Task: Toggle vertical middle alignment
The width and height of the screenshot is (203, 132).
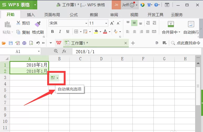Action: coord(134,23)
